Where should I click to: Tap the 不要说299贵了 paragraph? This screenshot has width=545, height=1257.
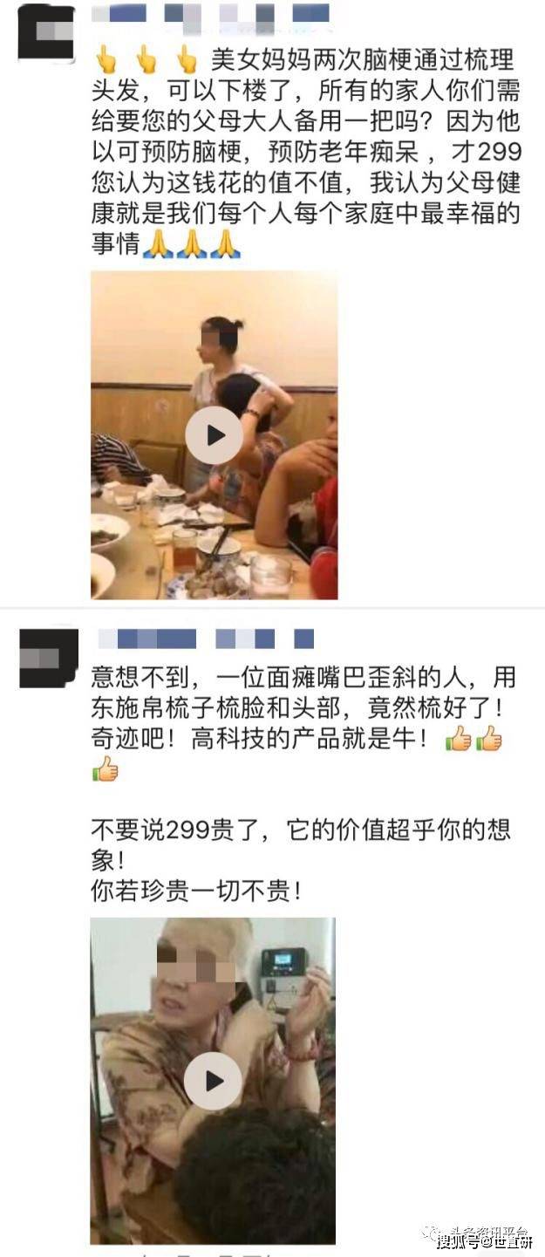pyautogui.click(x=301, y=845)
